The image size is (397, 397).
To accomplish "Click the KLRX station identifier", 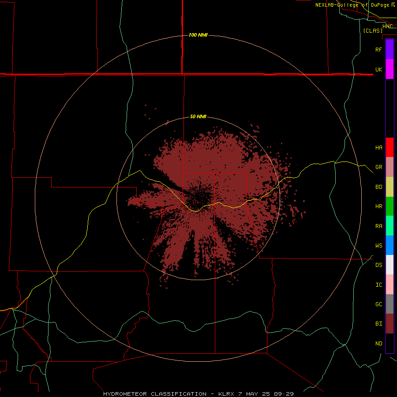I will [x=227, y=394].
